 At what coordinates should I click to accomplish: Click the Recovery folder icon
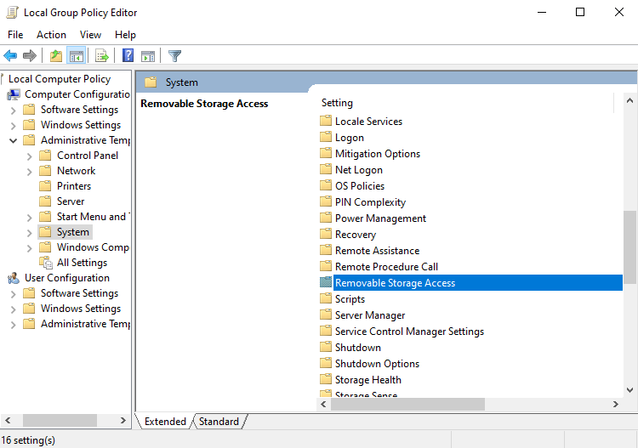(x=326, y=234)
